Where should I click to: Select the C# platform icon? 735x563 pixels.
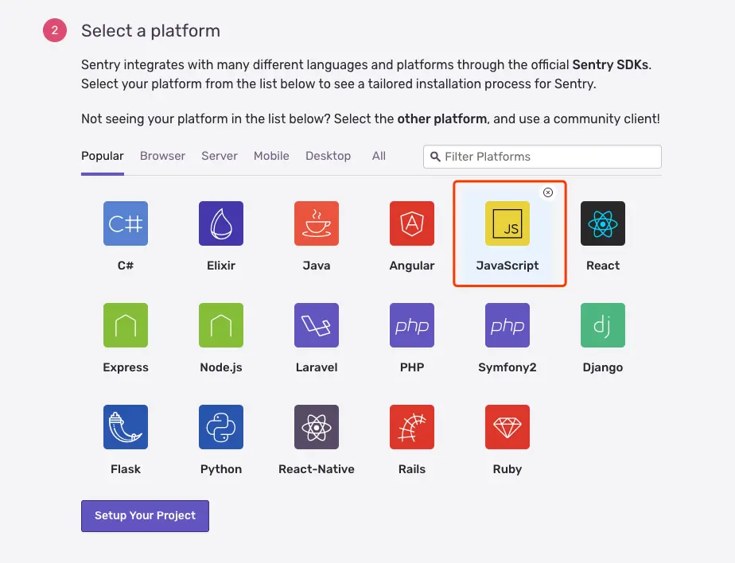click(x=126, y=223)
